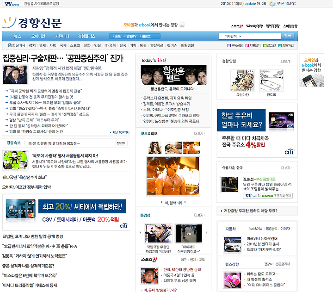Click the weather icon beside 부산 13.9°C

pos(272,4)
